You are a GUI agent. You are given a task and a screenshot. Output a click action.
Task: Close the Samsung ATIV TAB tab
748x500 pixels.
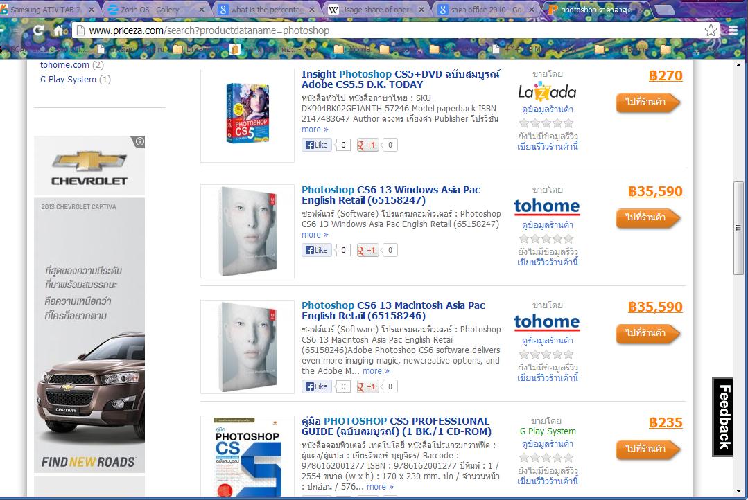[92, 10]
